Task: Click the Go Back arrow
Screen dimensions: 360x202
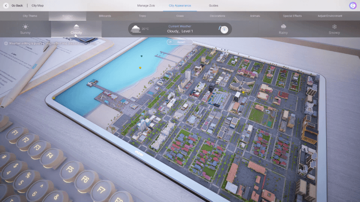Action: coord(6,5)
